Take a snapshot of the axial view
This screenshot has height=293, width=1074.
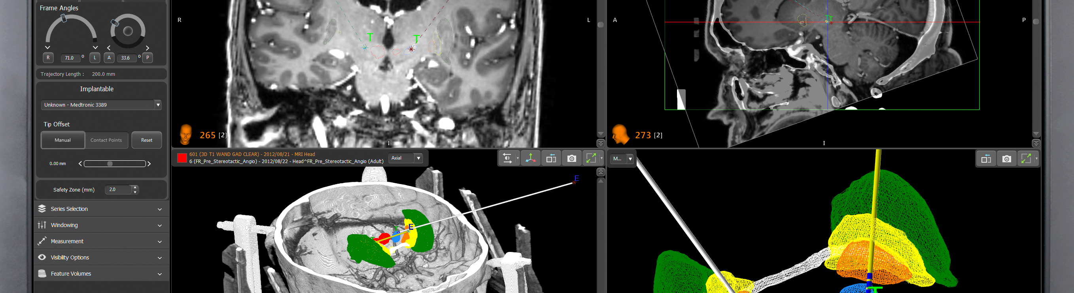[x=572, y=159]
